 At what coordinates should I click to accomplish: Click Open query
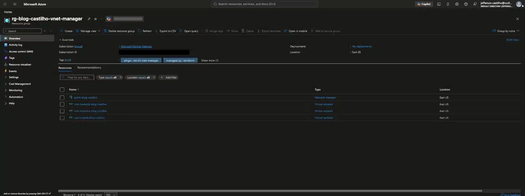tap(189, 31)
